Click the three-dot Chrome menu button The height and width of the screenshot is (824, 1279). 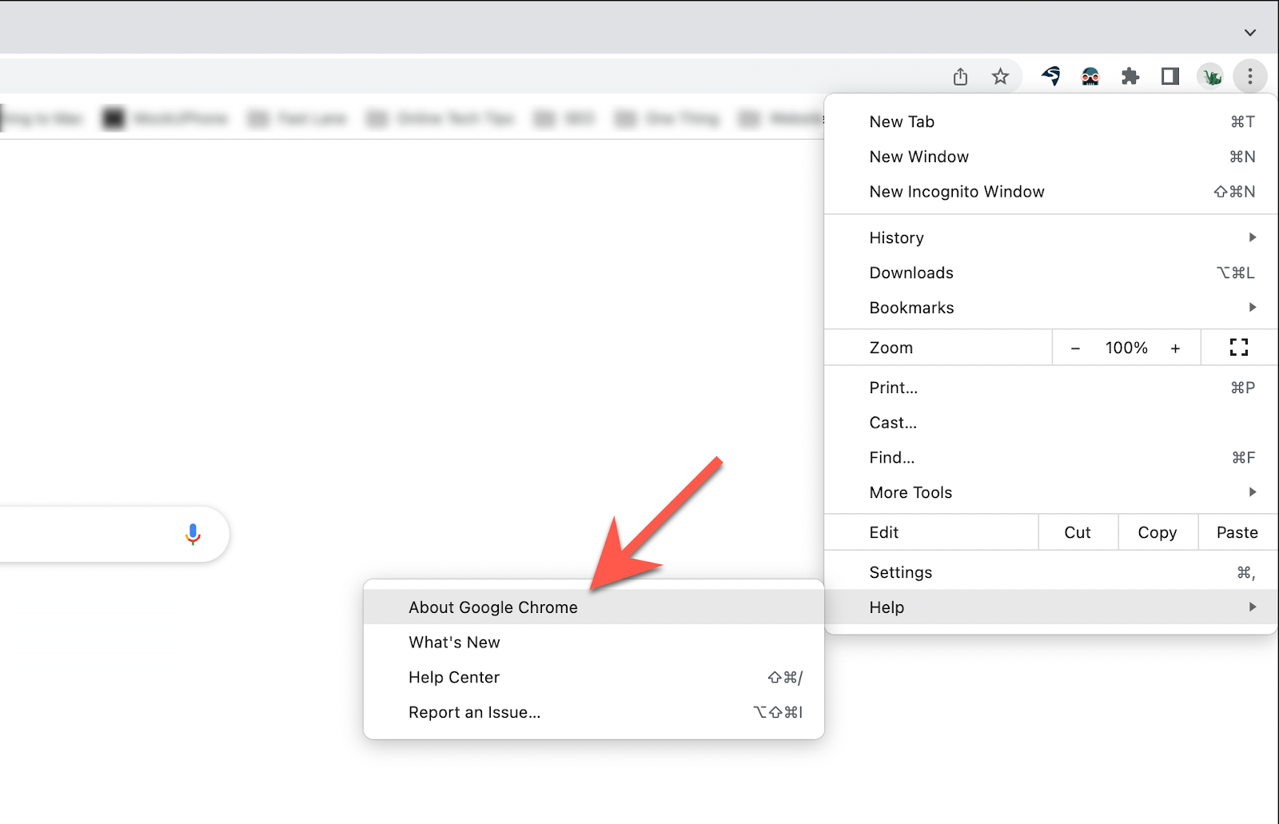point(1250,77)
